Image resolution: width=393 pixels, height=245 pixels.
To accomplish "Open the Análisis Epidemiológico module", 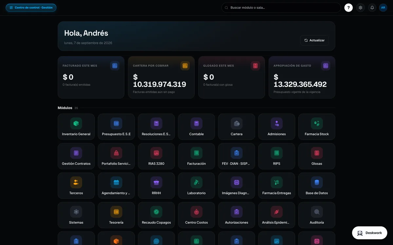I will coord(277,215).
